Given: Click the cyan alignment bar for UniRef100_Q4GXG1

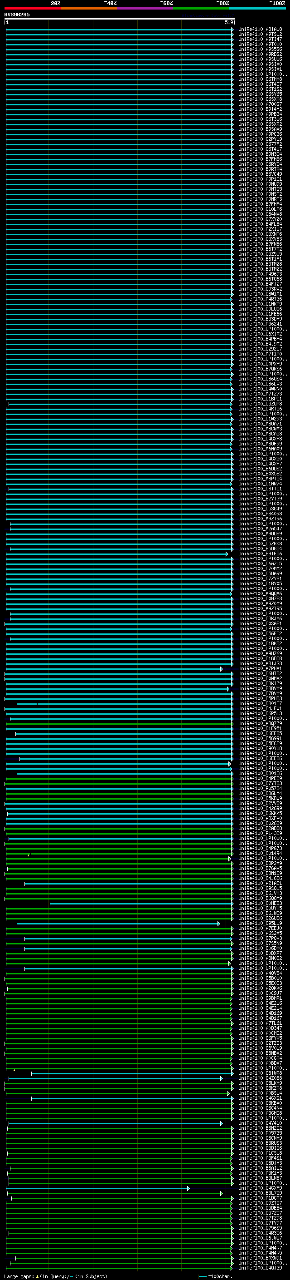Looking at the screenshot, I should pos(131,1098).
